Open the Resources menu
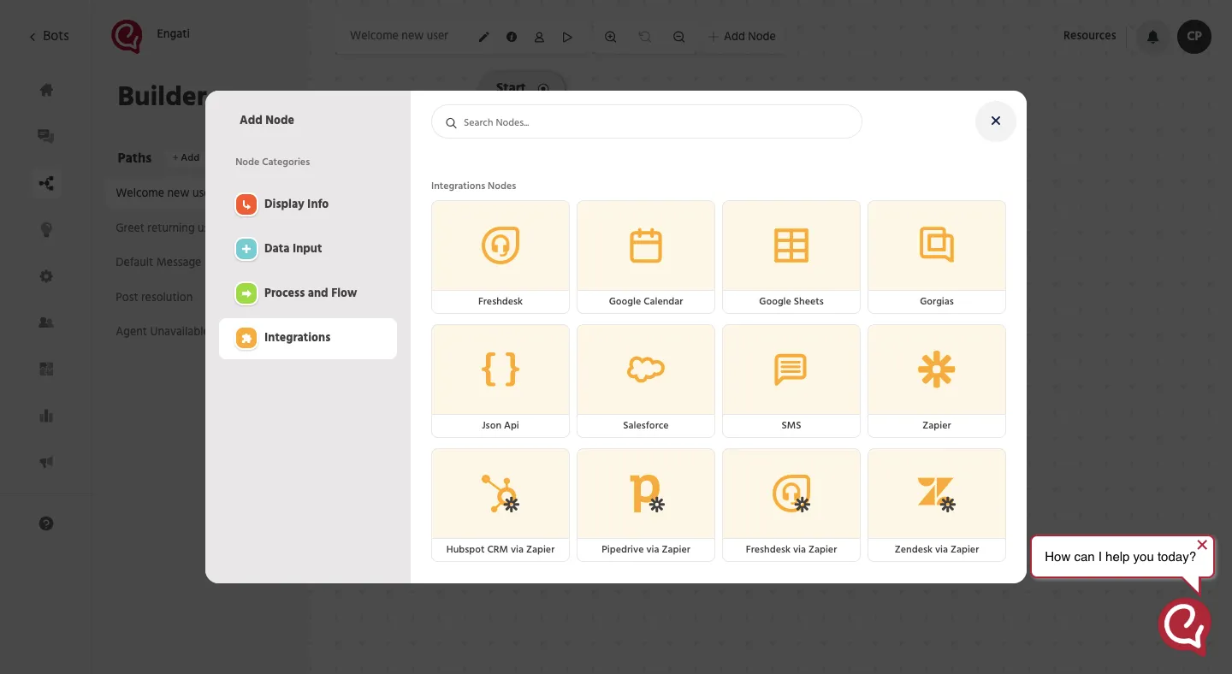 tap(1090, 36)
